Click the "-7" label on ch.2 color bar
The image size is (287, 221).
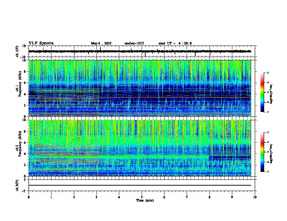click(x=267, y=172)
